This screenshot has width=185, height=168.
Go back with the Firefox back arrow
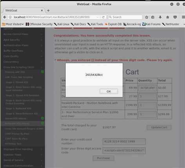coord(5,17)
